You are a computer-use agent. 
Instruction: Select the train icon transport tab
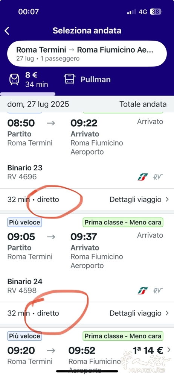[x=14, y=79]
